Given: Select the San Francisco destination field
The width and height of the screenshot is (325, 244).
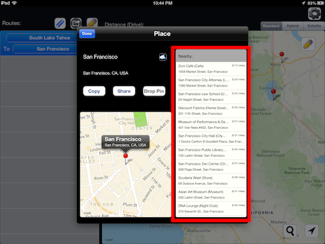Looking at the screenshot, I should [x=45, y=49].
